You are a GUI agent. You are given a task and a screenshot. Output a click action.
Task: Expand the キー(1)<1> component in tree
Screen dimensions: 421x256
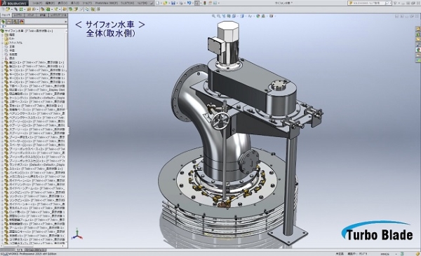pyautogui.click(x=2, y=70)
